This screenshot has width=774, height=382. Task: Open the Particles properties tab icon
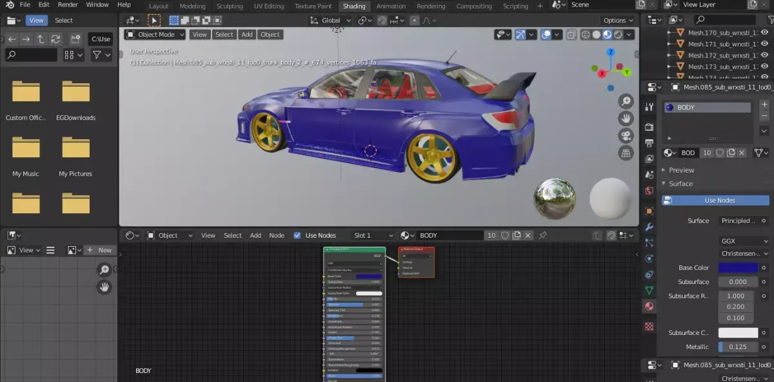[650, 243]
